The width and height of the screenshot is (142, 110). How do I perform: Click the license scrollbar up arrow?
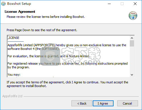[132, 38]
